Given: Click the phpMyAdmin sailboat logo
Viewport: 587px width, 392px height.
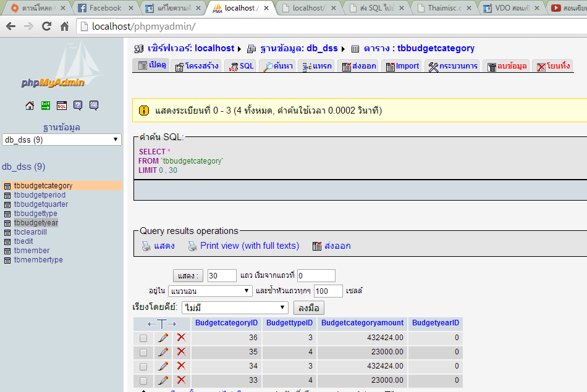Looking at the screenshot, I should 62,65.
